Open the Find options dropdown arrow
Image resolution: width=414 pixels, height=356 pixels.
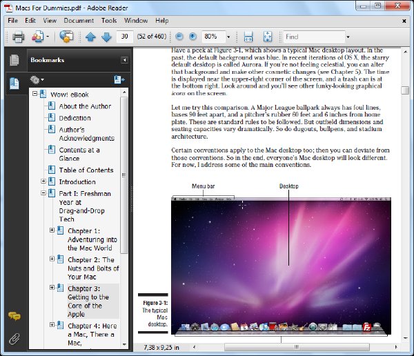point(348,37)
